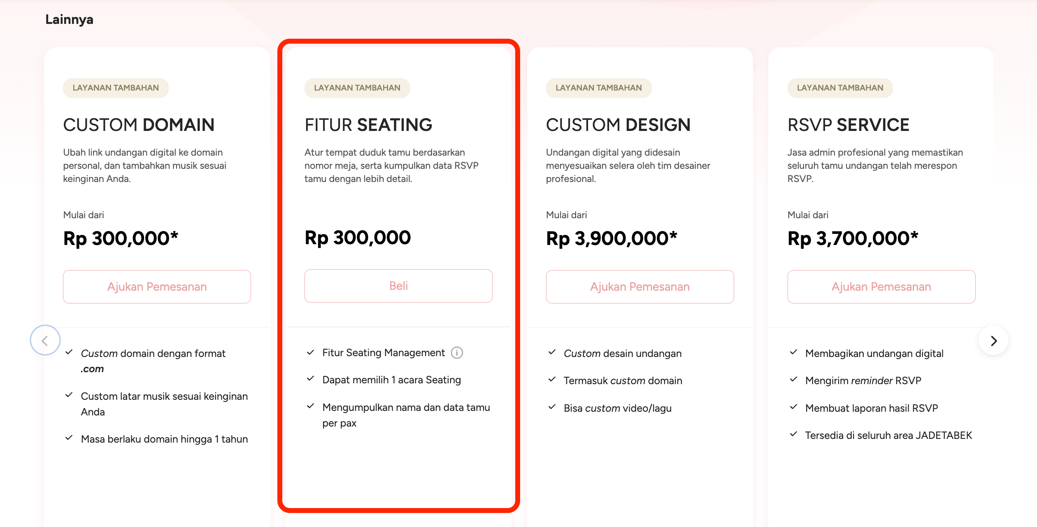Viewport: 1037px width, 527px height.
Task: Click the Lainnya section heading
Action: pyautogui.click(x=69, y=19)
